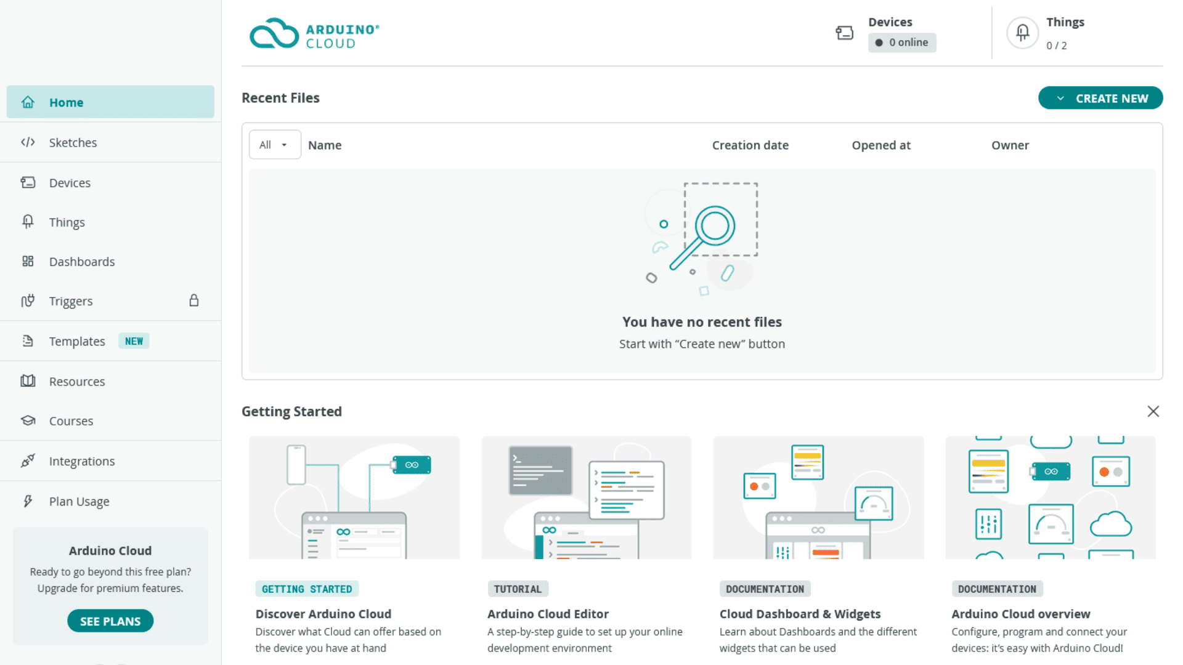Click the See Plans button
The width and height of the screenshot is (1183, 665).
pyautogui.click(x=110, y=621)
